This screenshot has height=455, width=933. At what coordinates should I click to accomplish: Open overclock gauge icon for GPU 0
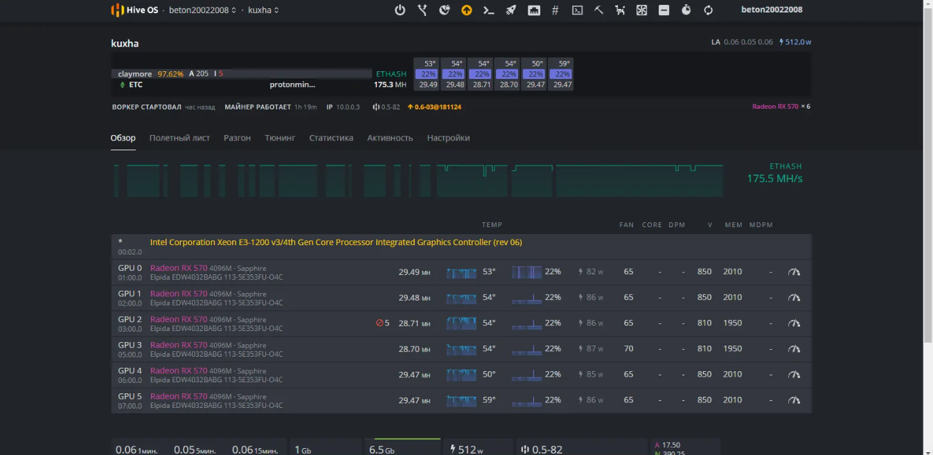point(794,272)
